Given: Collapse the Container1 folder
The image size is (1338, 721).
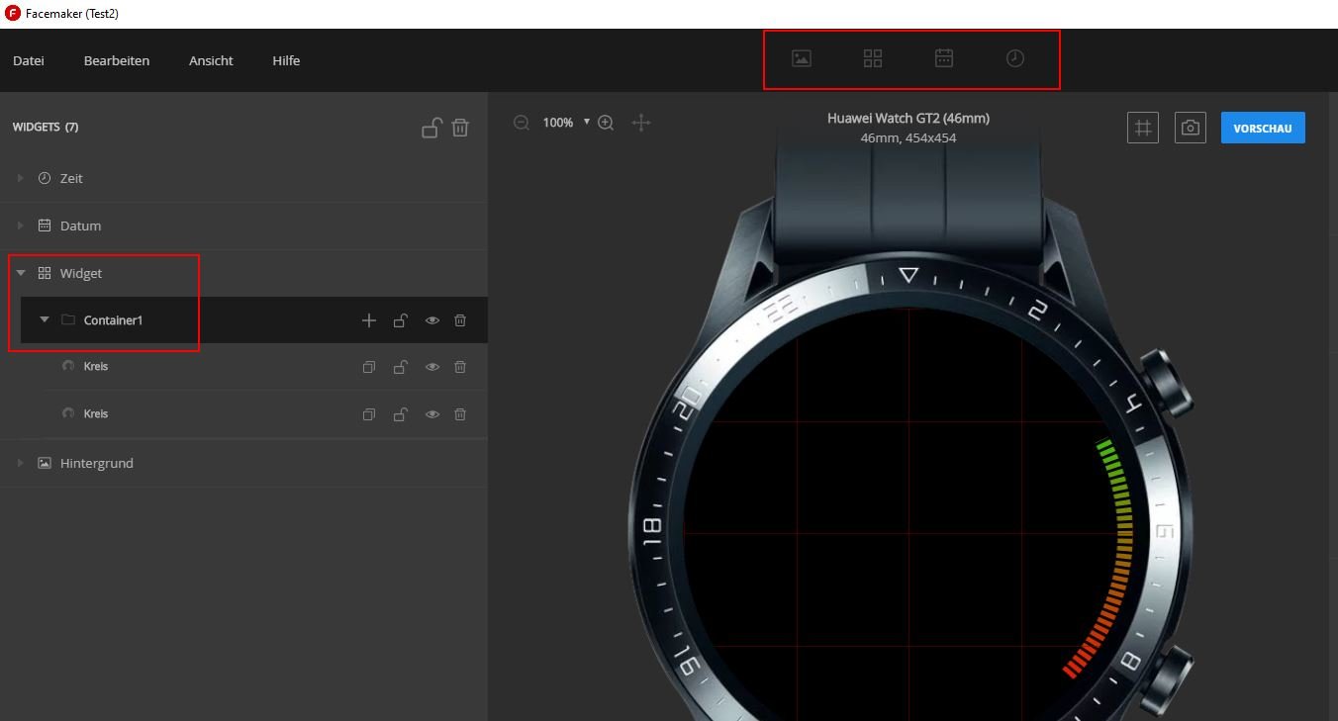Looking at the screenshot, I should (x=45, y=319).
